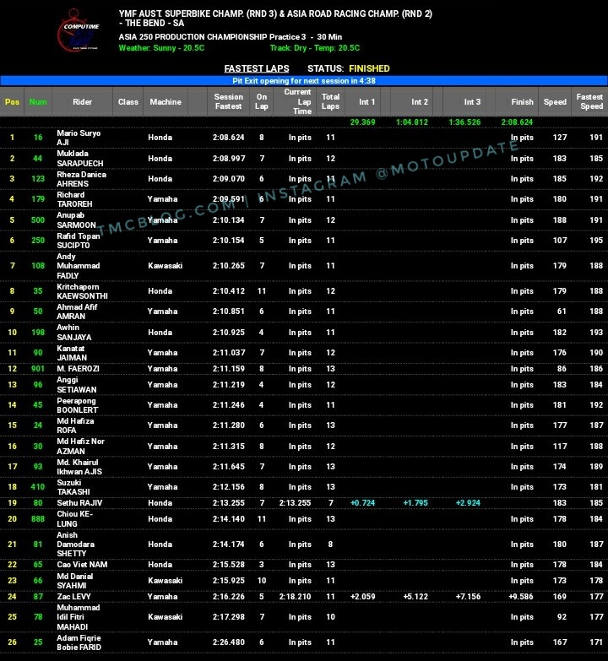Click the 29.369 Int 1 best time

pyautogui.click(x=362, y=122)
